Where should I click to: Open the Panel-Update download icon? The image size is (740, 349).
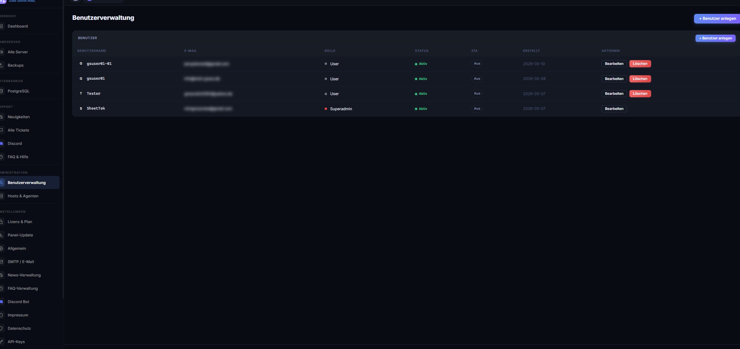pyautogui.click(x=1, y=235)
